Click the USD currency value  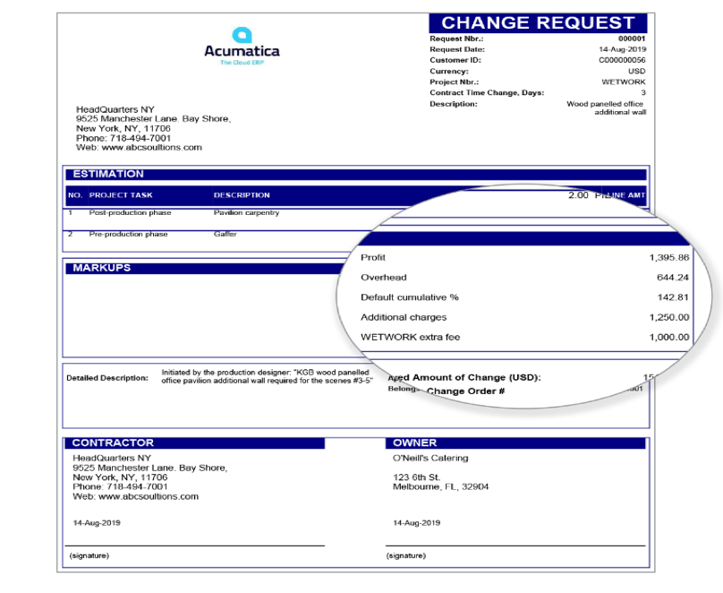pos(637,71)
